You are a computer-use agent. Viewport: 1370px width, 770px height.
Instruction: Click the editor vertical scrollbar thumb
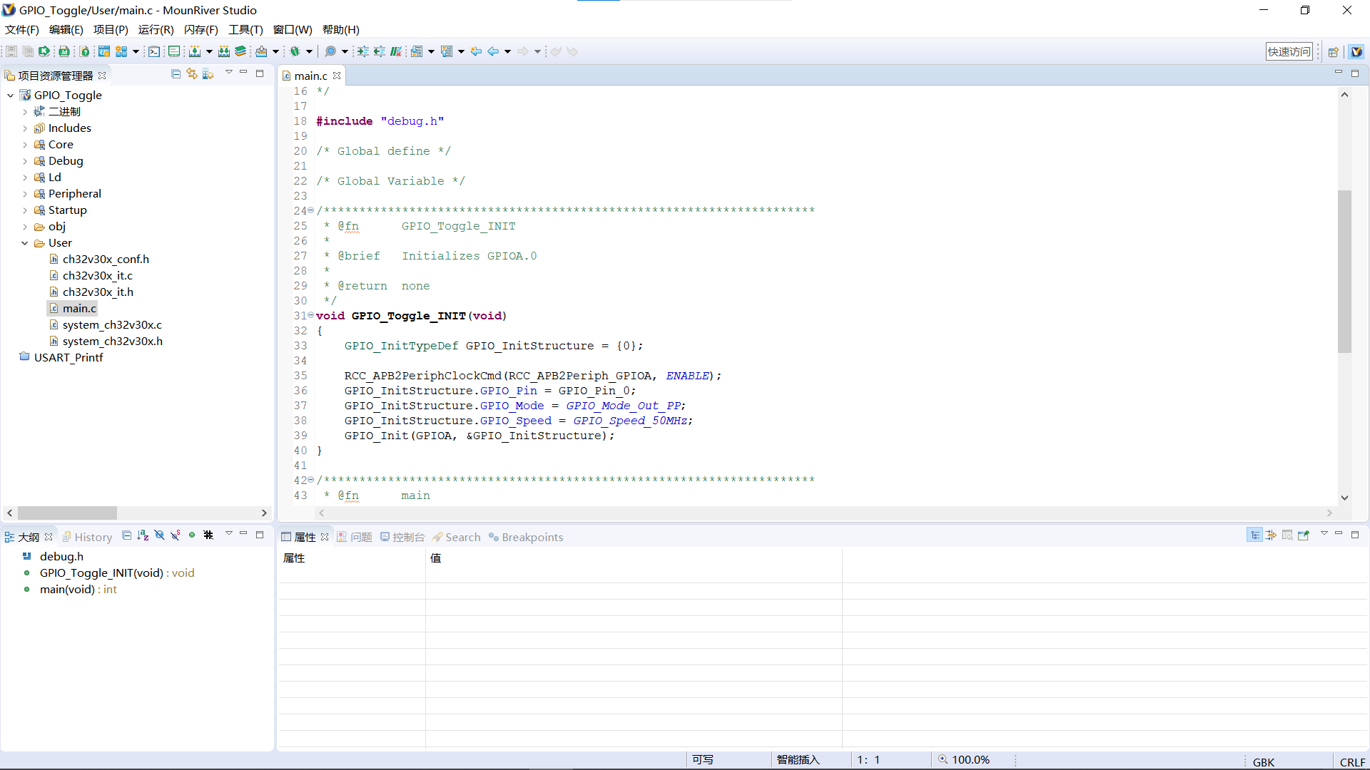pyautogui.click(x=1344, y=271)
